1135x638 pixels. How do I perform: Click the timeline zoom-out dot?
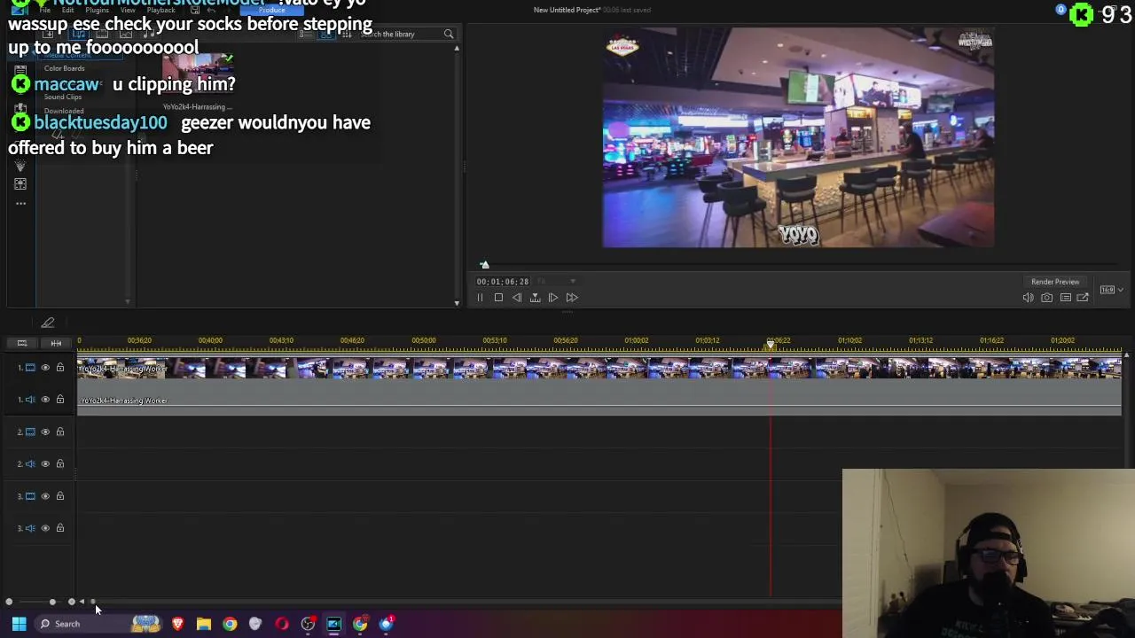point(9,602)
